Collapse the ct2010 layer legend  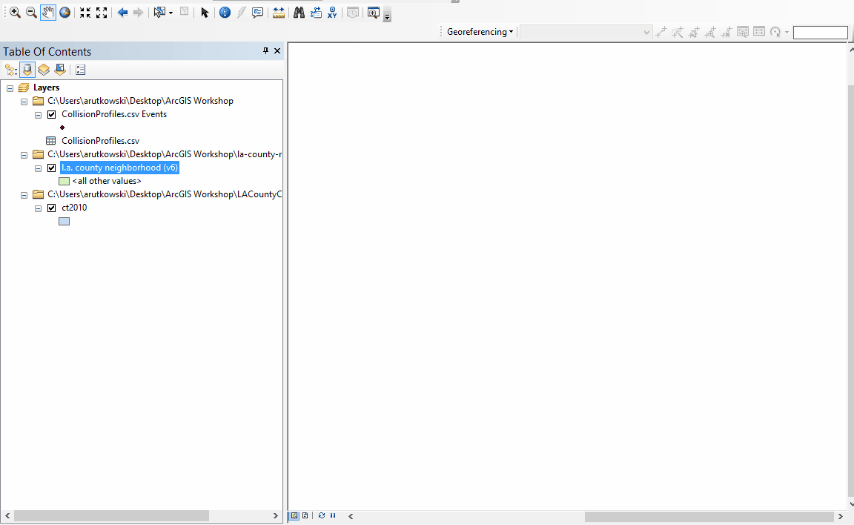point(38,208)
